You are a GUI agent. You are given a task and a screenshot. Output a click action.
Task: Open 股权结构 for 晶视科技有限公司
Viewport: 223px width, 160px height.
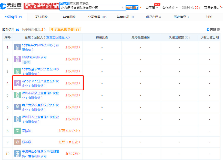pyautogui.click(x=73, y=59)
